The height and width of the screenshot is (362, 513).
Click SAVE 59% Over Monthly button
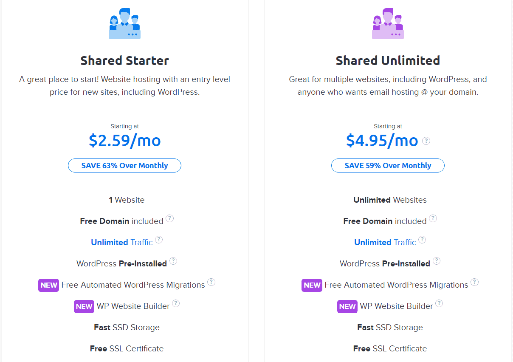click(388, 166)
